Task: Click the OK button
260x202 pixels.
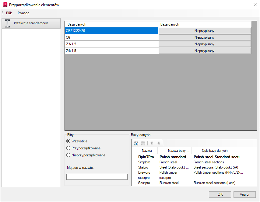Action: pyautogui.click(x=220, y=194)
